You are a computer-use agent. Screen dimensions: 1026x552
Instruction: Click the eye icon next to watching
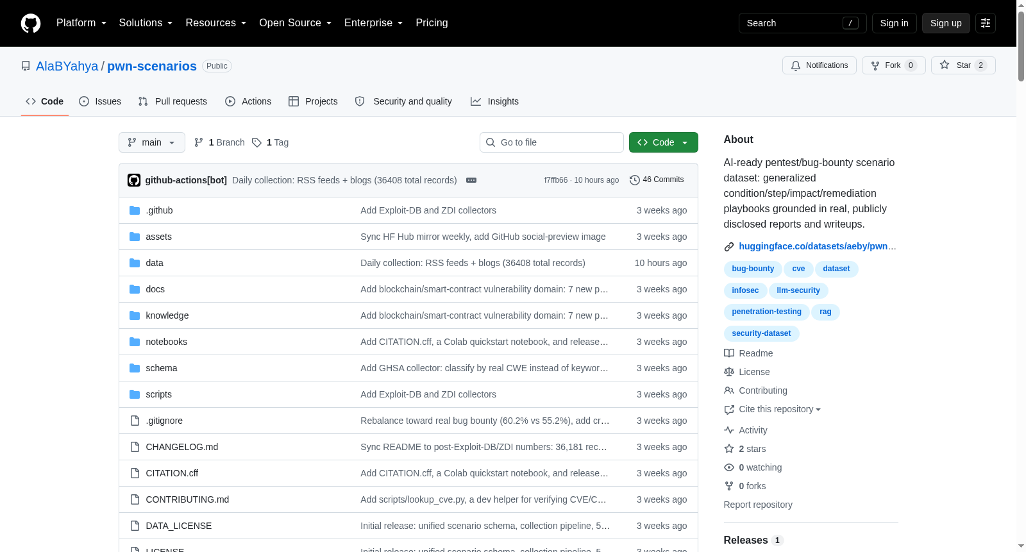point(729,467)
